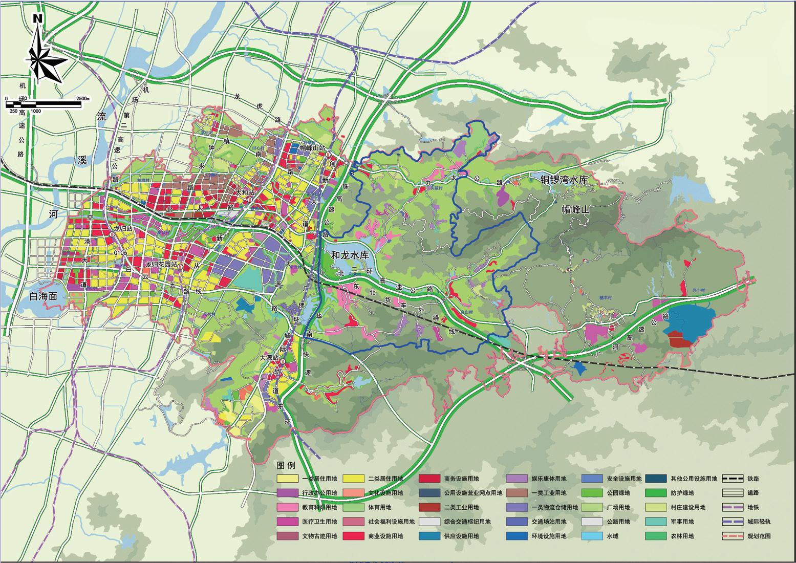Click the 城际轻轨 legend line symbol

click(x=732, y=522)
